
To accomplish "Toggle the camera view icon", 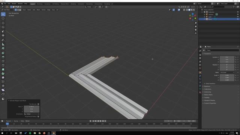I will point(196,30).
